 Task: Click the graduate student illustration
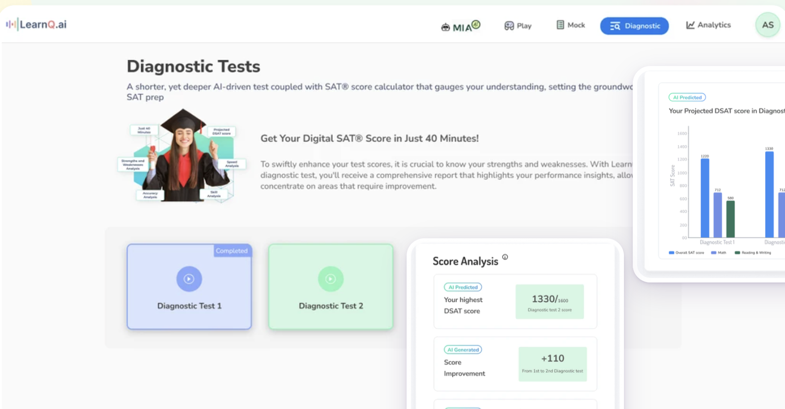pos(183,155)
